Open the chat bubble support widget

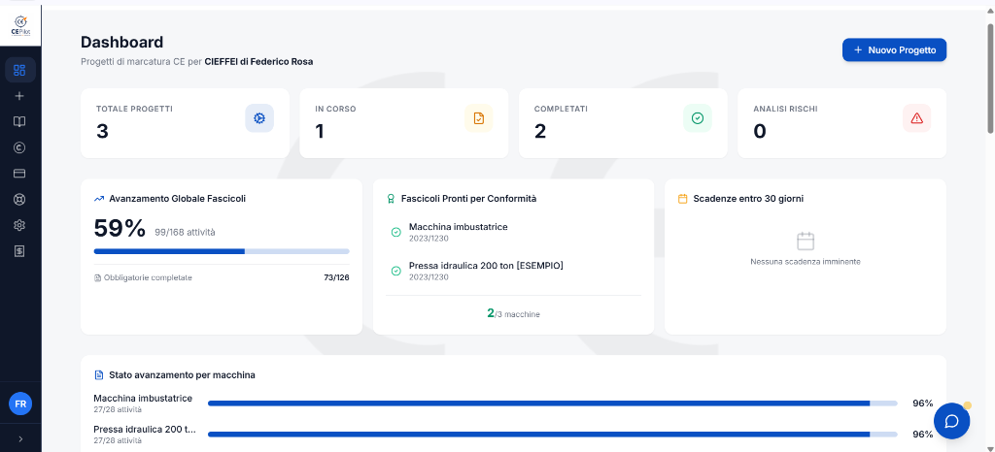(x=951, y=421)
